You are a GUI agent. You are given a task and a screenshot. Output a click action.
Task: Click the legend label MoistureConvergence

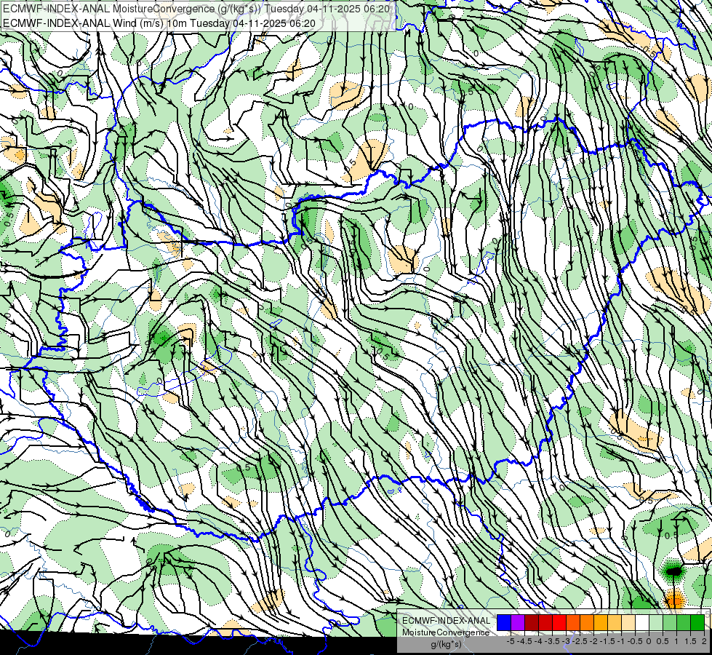click(446, 632)
